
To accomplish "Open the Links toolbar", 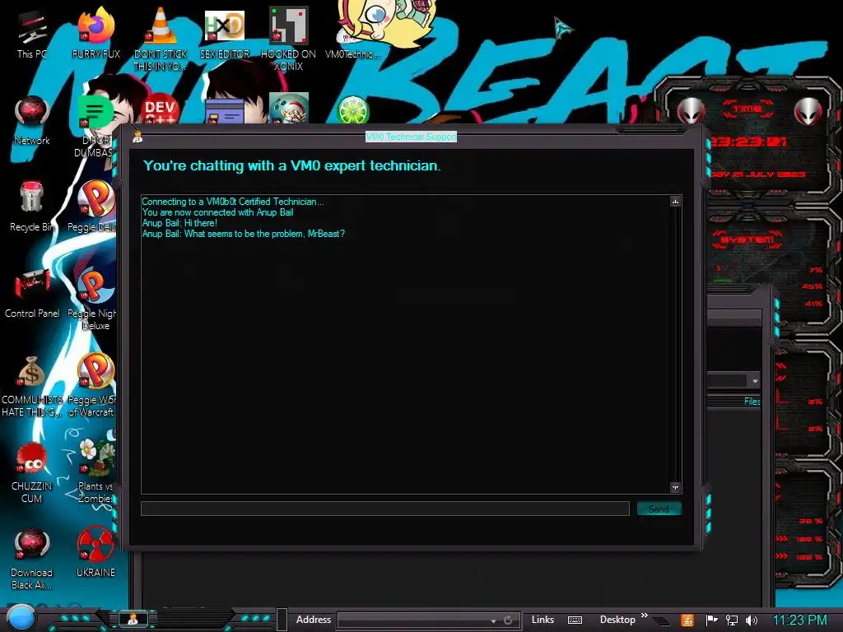I will point(543,620).
